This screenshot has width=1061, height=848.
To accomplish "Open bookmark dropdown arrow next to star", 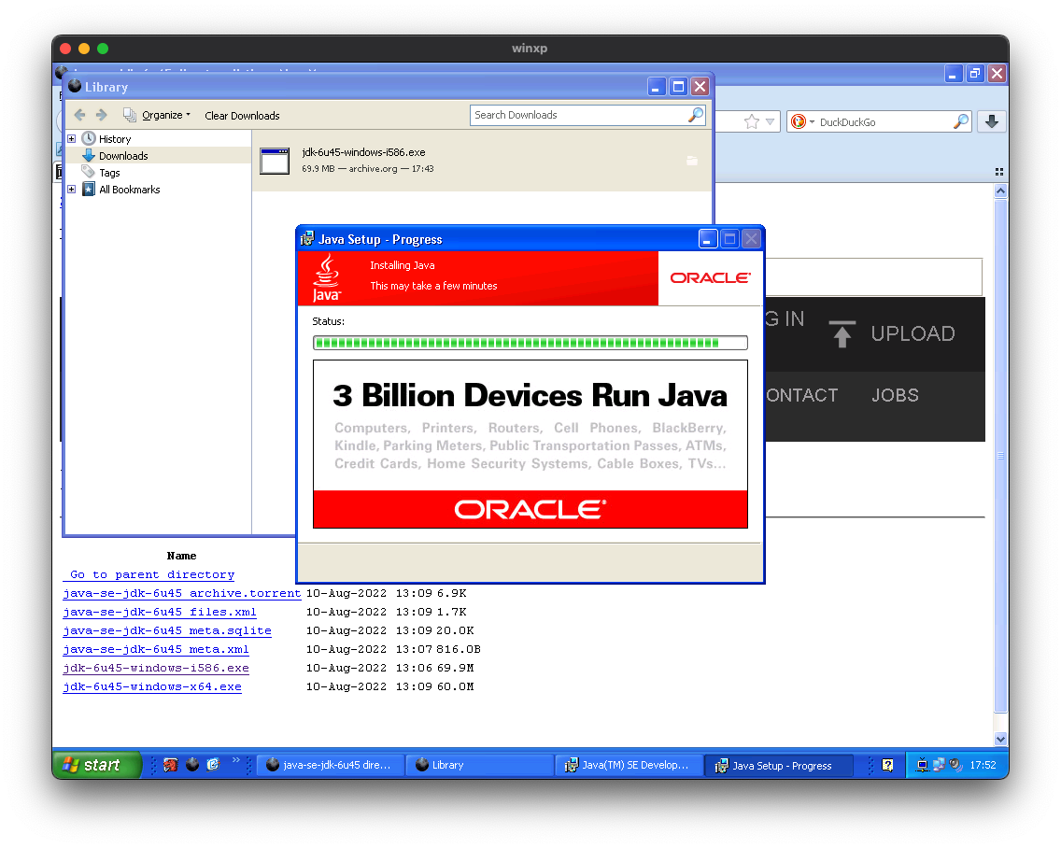I will tap(770, 121).
